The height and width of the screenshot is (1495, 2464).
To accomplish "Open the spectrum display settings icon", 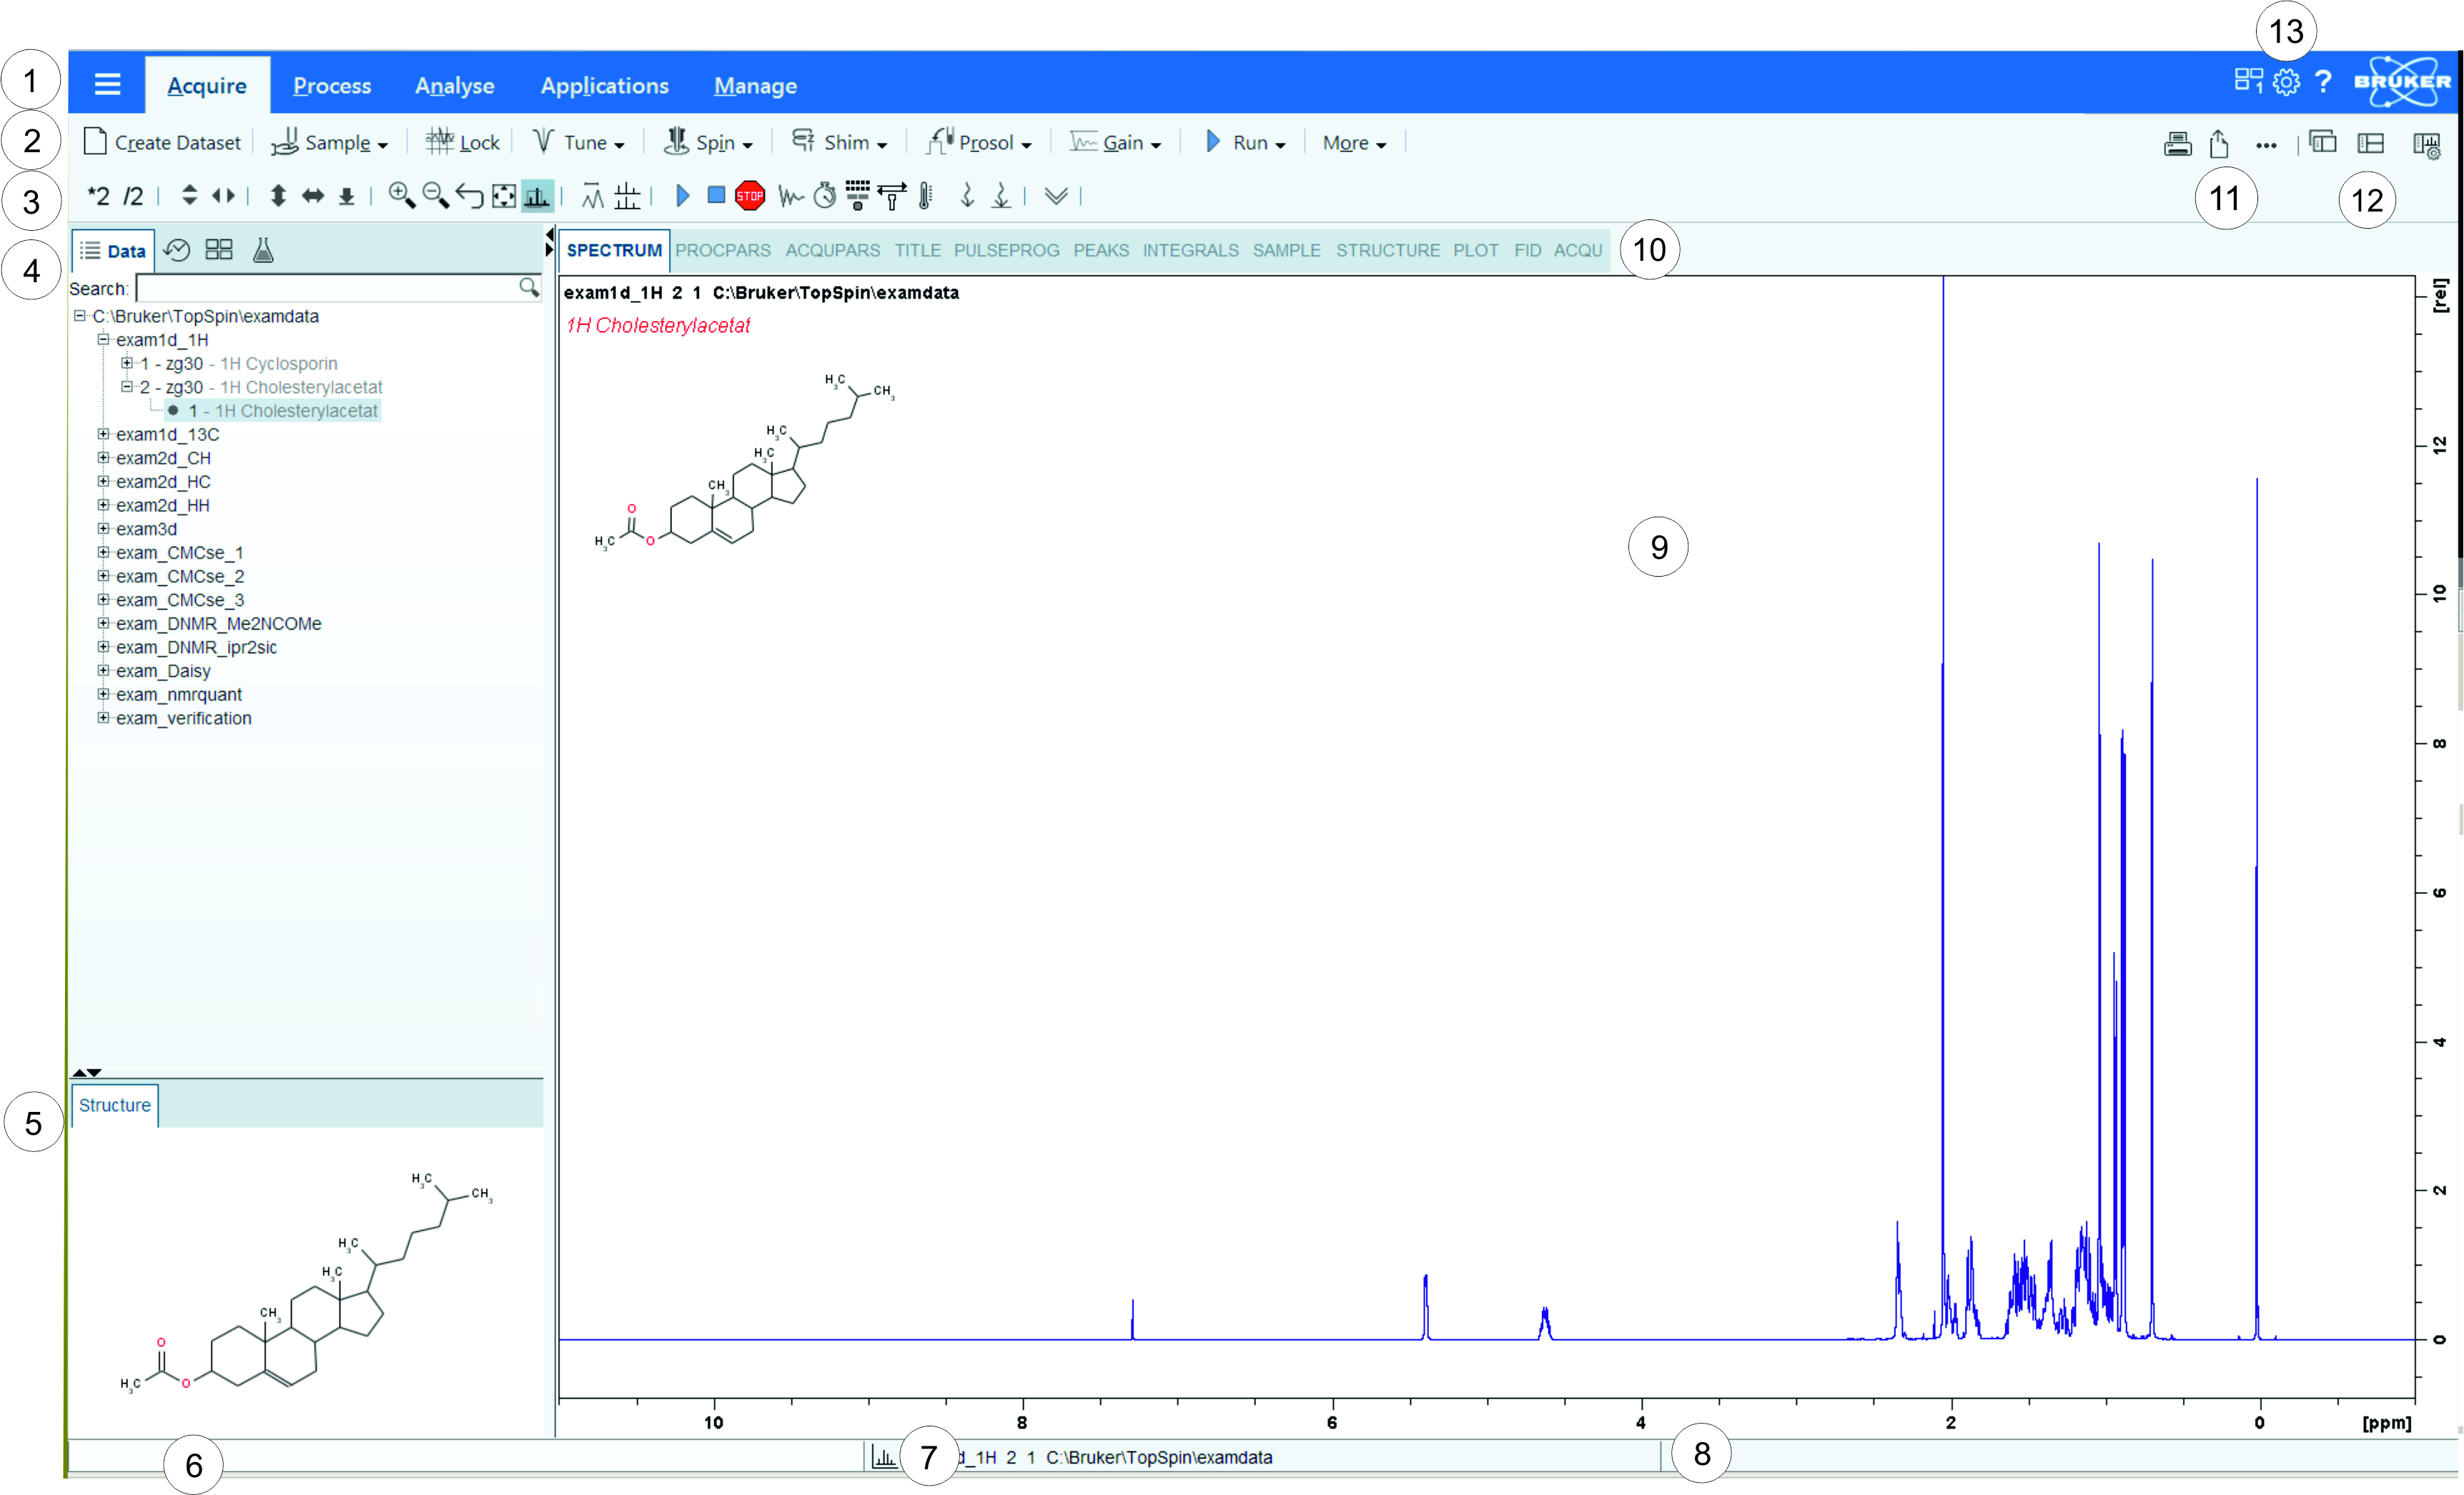I will [2427, 146].
